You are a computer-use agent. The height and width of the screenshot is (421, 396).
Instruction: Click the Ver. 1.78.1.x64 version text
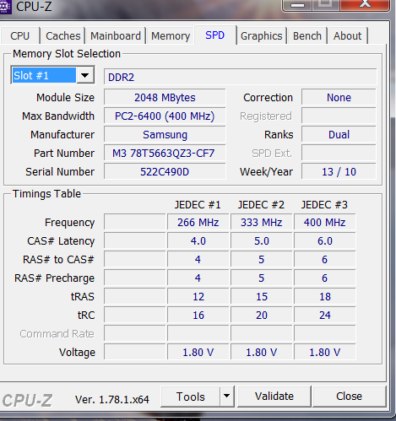tap(112, 400)
